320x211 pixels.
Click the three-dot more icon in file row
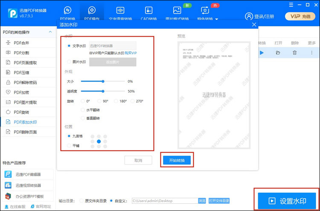coord(311,53)
